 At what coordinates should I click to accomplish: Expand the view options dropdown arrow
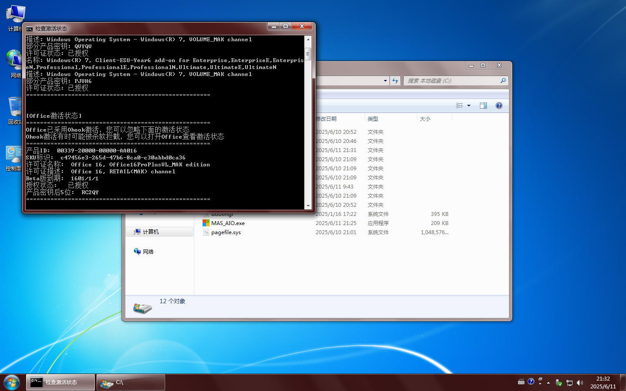point(469,106)
